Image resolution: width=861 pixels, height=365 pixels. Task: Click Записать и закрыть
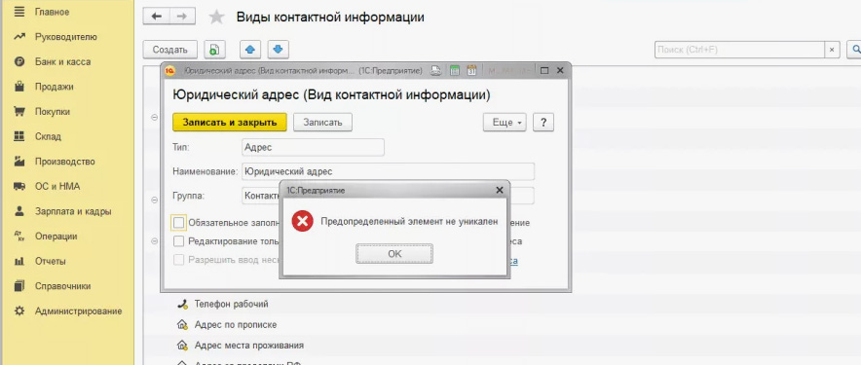pos(230,123)
